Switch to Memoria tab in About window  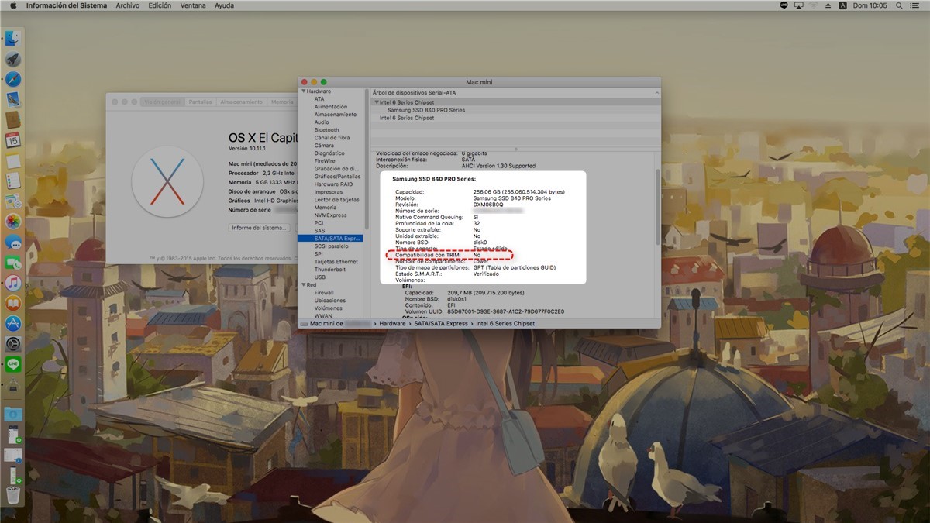click(x=281, y=102)
